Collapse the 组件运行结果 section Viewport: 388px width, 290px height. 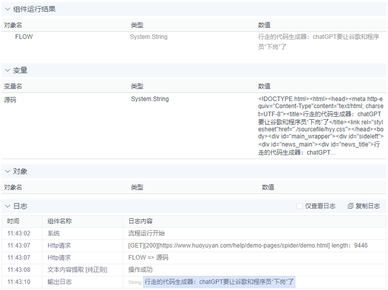(x=8, y=9)
